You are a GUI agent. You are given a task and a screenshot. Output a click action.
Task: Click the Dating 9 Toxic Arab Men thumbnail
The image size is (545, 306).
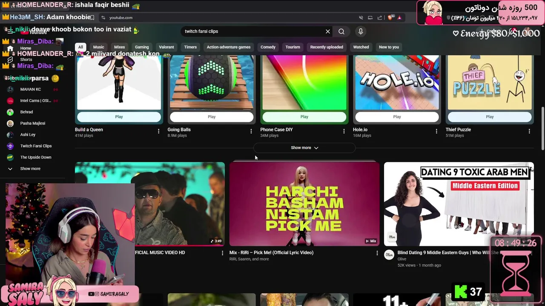[459, 204]
